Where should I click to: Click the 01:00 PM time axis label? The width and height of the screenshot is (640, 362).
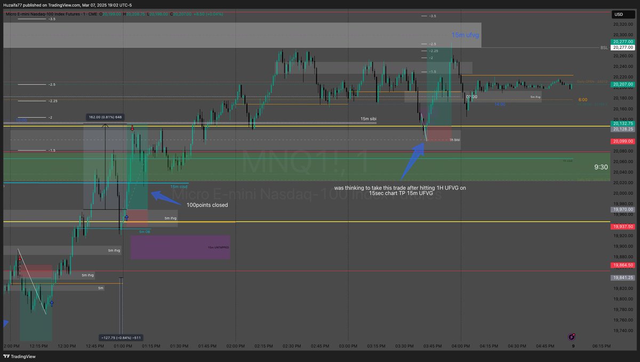(x=123, y=345)
